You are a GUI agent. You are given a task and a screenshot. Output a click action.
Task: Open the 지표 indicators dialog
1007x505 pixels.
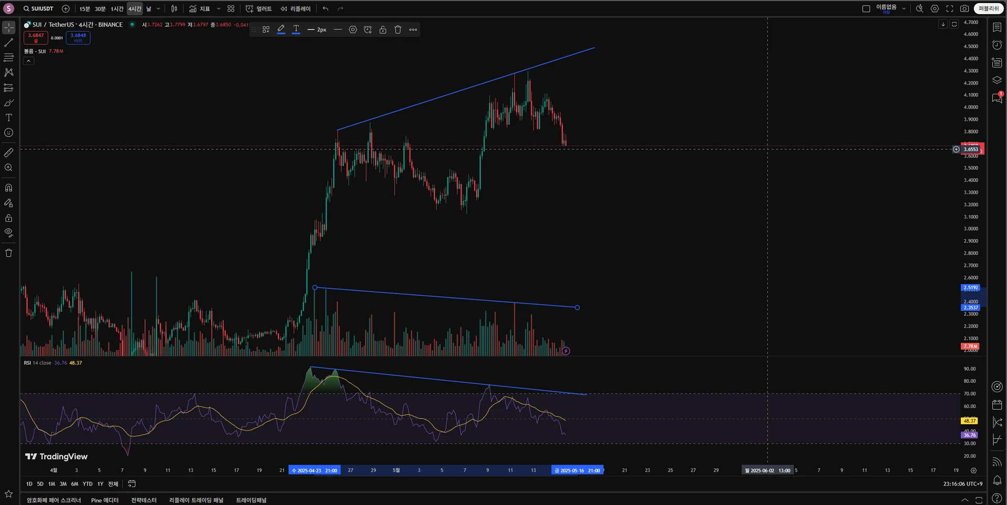200,9
